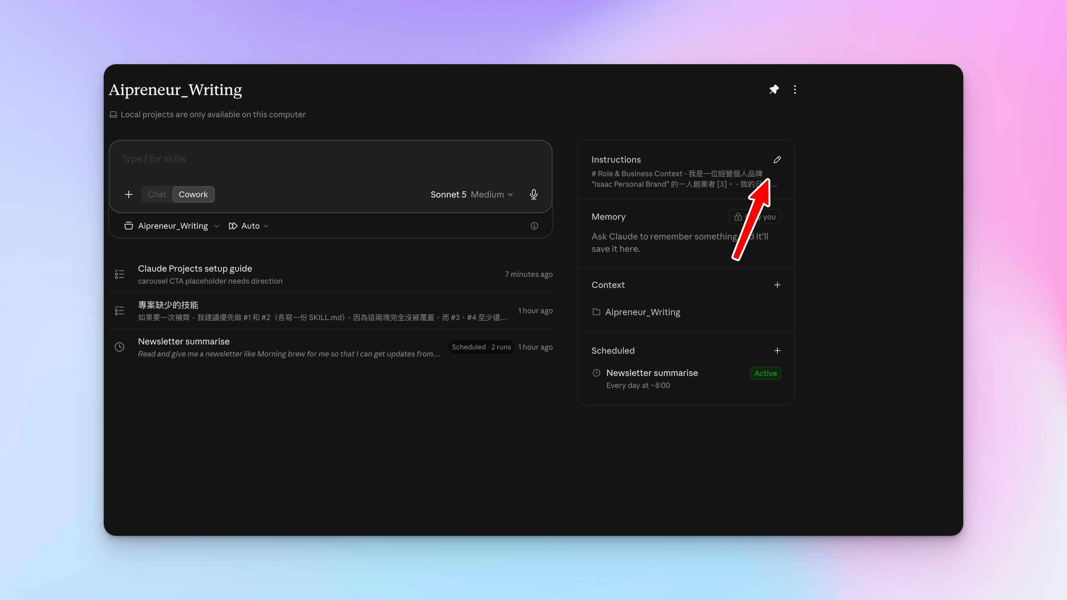
Task: Open the Aipreneur_Writing folder selector dropdown
Action: 171,226
